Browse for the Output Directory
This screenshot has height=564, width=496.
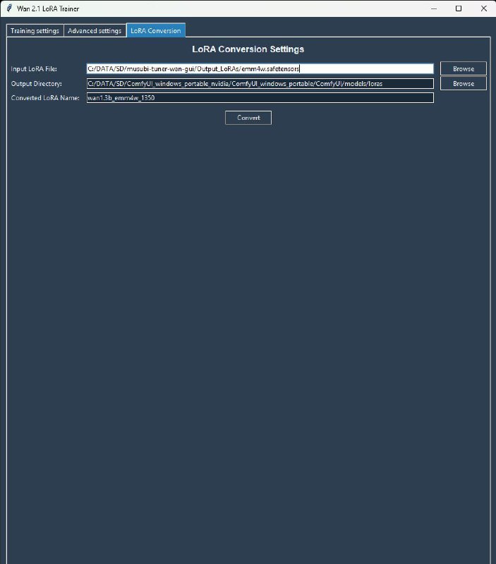(464, 83)
